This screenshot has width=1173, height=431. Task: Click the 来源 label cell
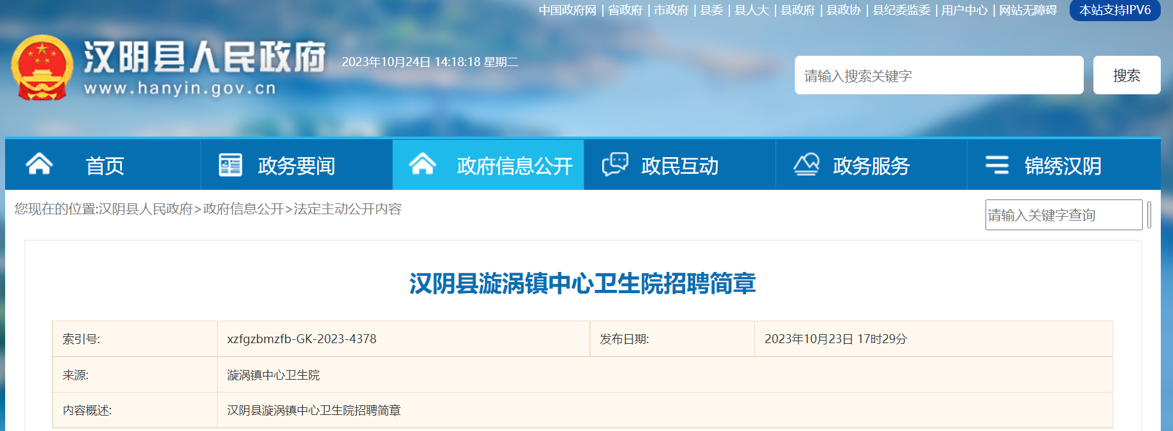(x=135, y=375)
